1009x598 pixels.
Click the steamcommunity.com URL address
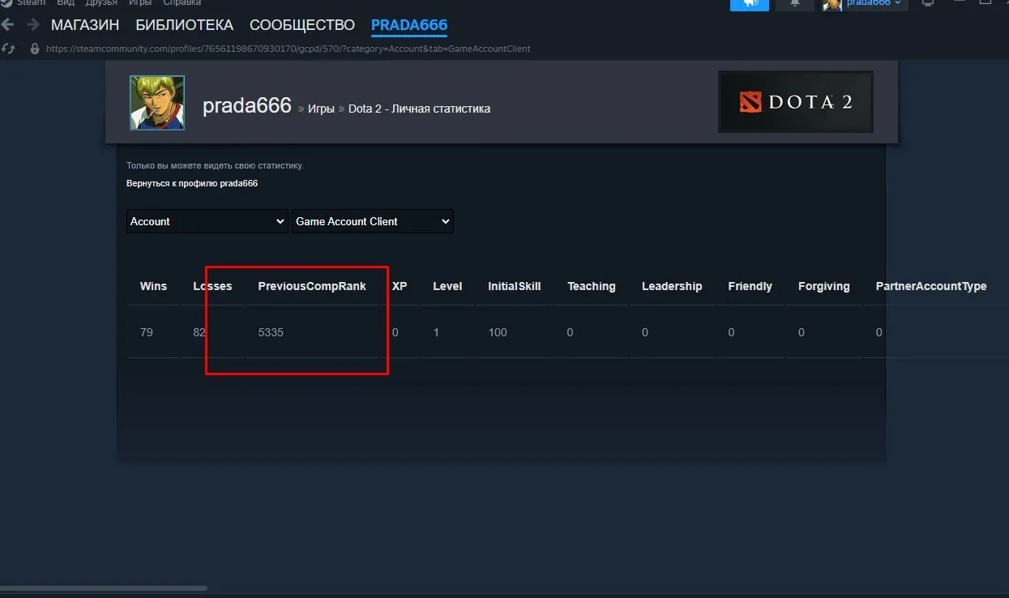click(x=289, y=49)
